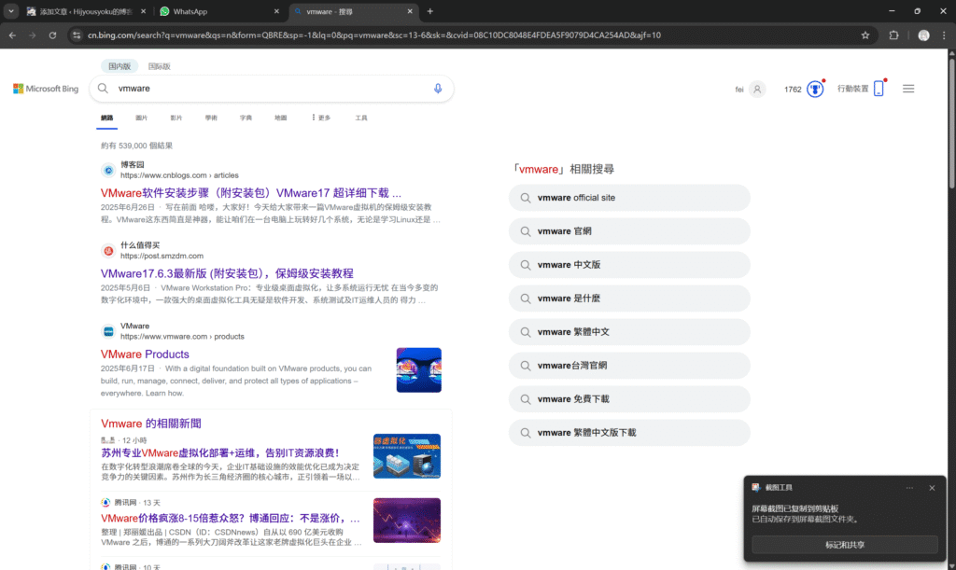Go forward to the next page
The height and width of the screenshot is (570, 956).
33,35
